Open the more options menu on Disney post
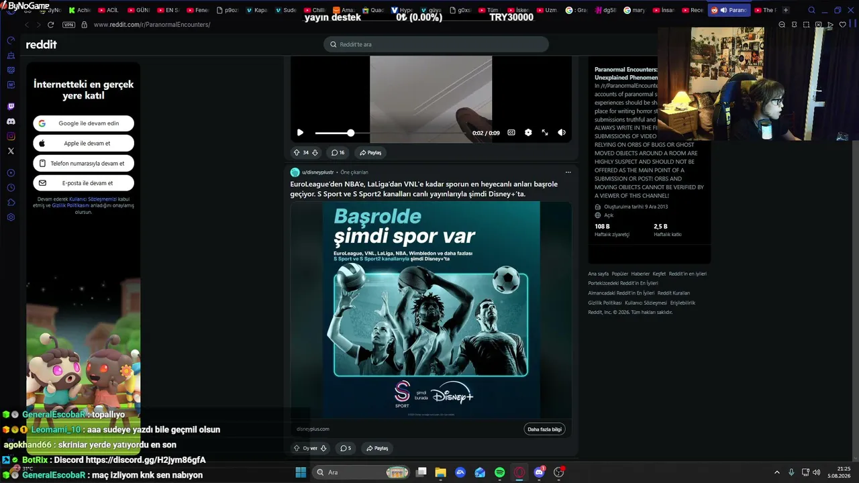 pyautogui.click(x=568, y=172)
